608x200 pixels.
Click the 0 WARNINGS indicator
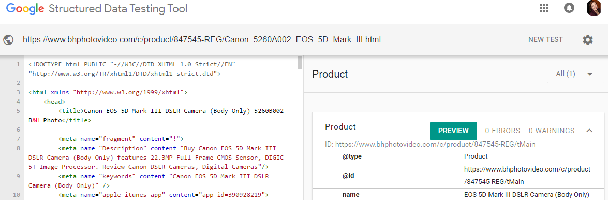[x=552, y=131]
